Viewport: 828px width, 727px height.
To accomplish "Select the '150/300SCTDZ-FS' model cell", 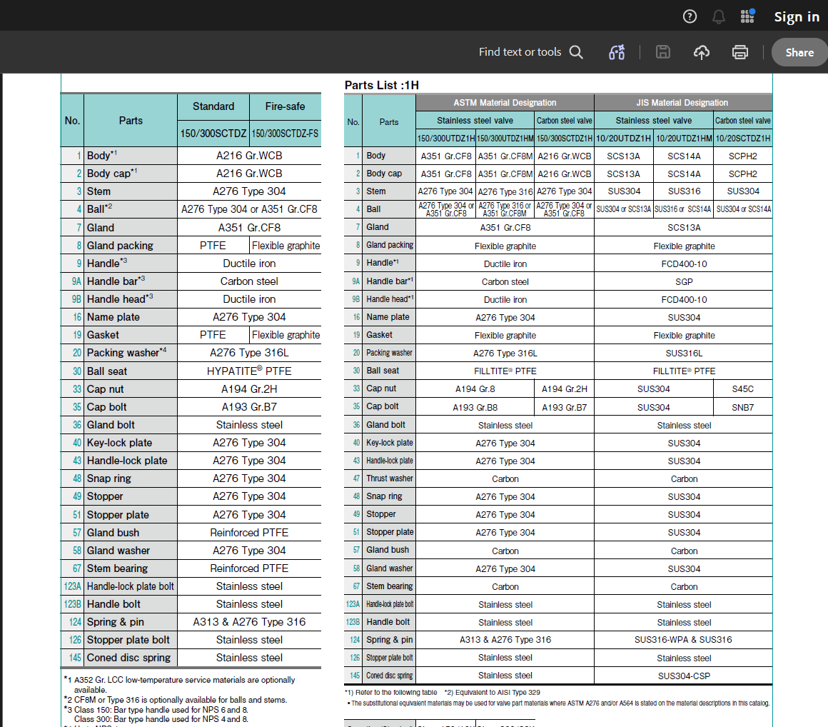I will [285, 133].
